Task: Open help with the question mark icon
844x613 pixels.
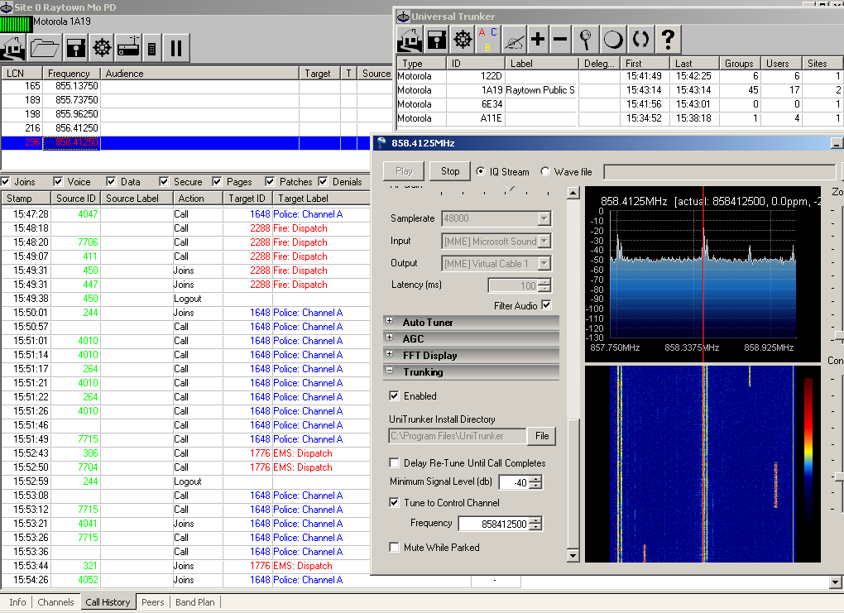Action: (x=668, y=39)
